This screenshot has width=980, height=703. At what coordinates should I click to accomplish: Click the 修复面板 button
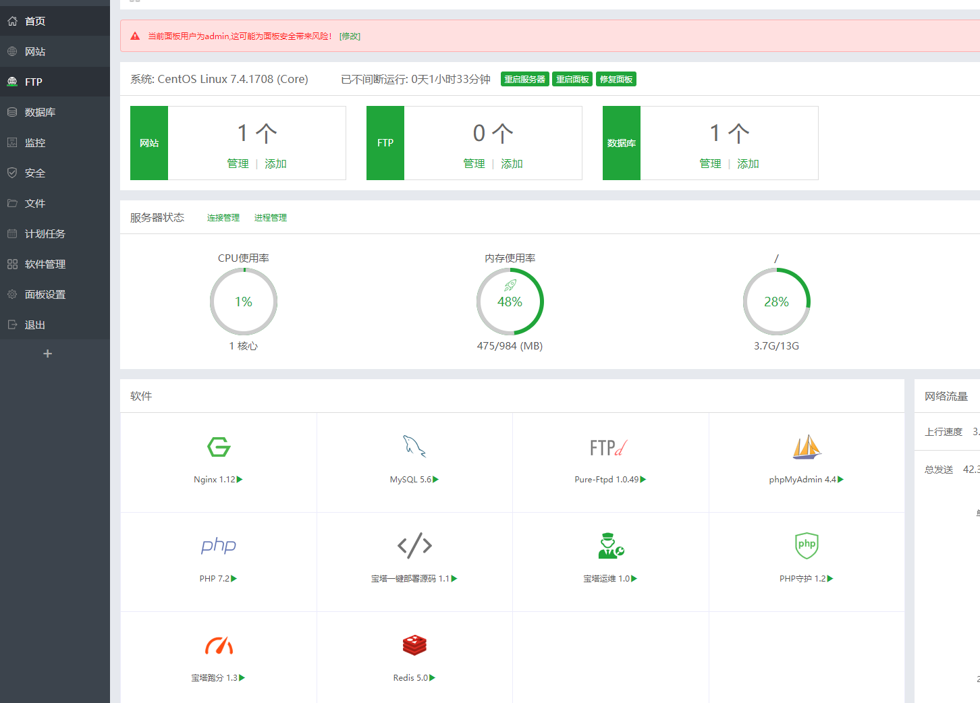(x=616, y=80)
